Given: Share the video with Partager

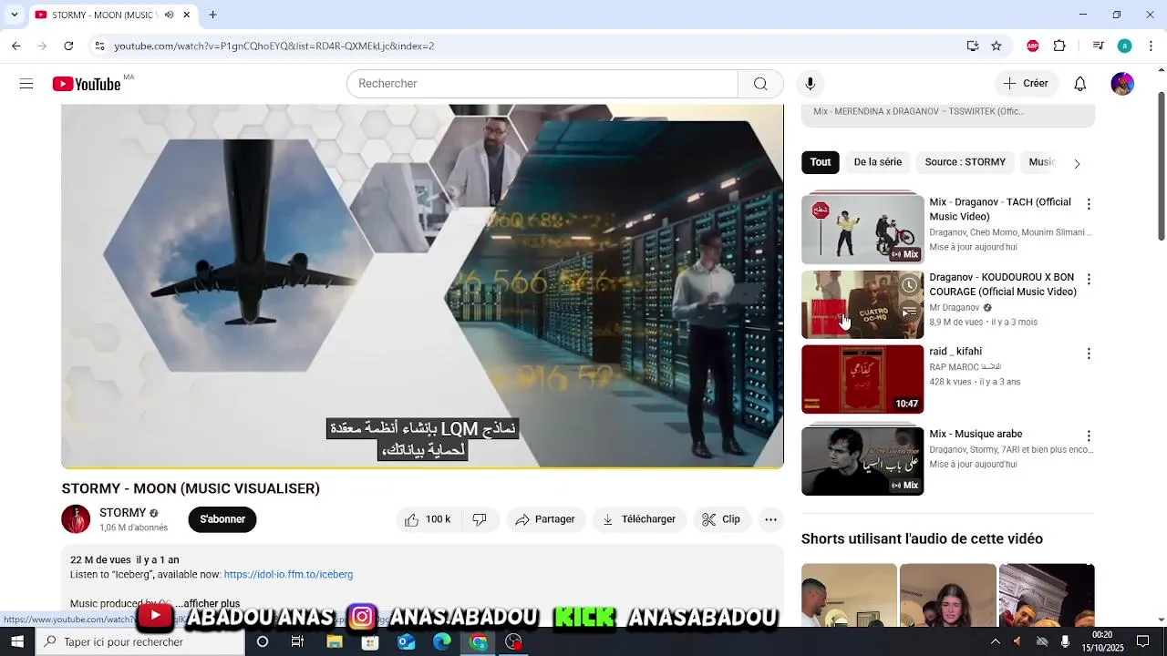Looking at the screenshot, I should (x=545, y=519).
